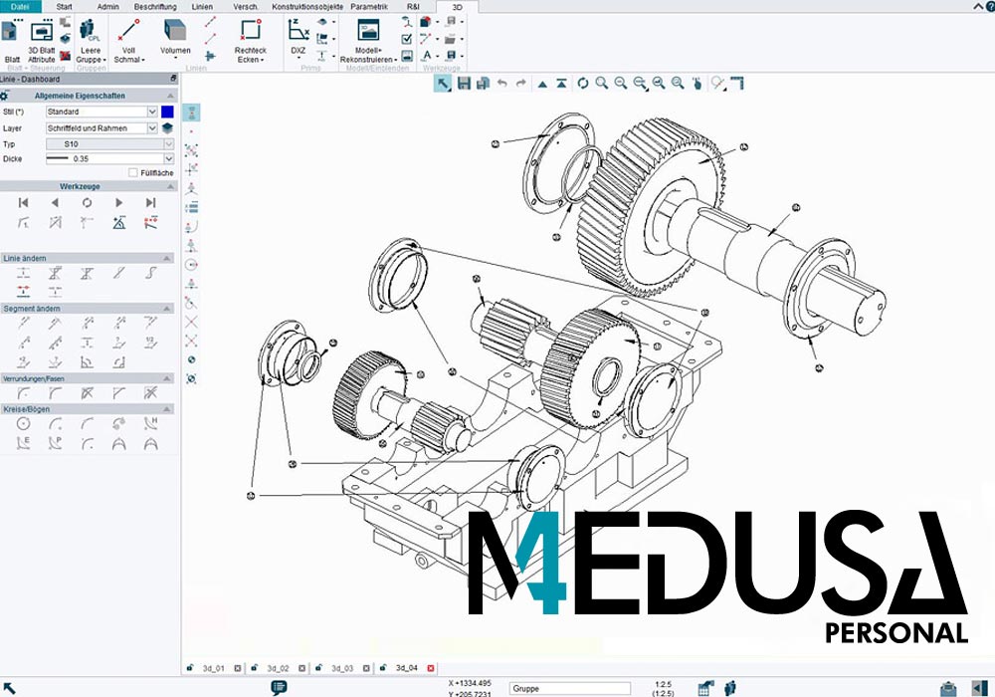This screenshot has height=697, width=995.
Task: Open the Datei menu
Action: pos(20,6)
